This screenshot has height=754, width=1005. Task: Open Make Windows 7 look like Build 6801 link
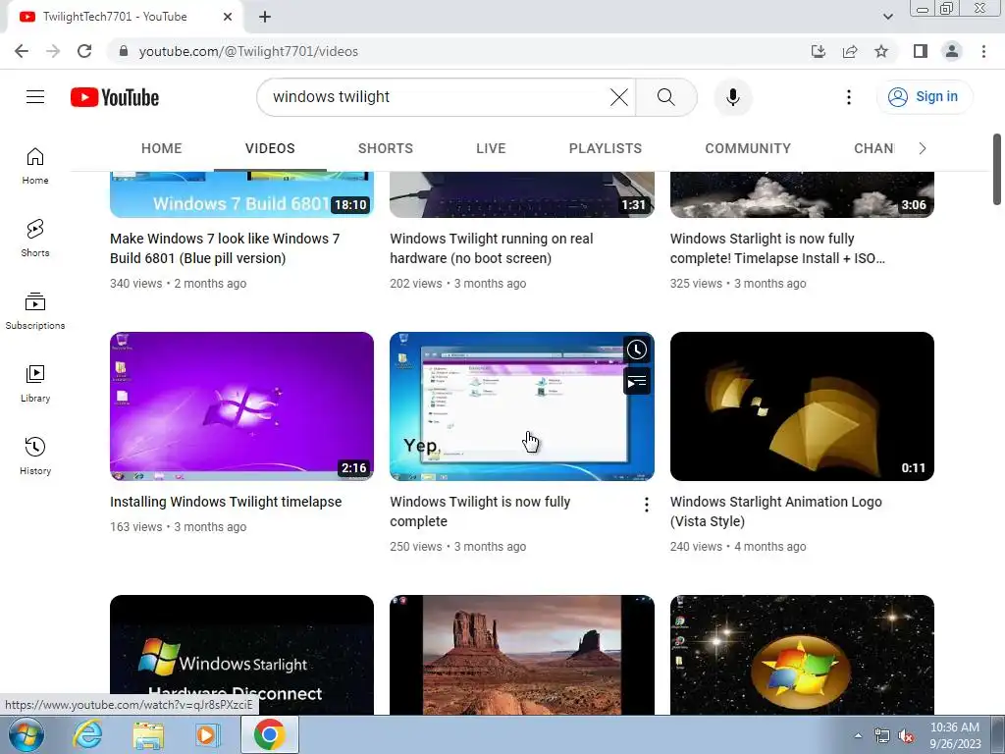[225, 248]
